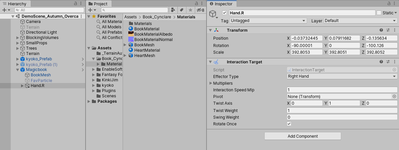Open Interaction Target presets icon

(388, 62)
